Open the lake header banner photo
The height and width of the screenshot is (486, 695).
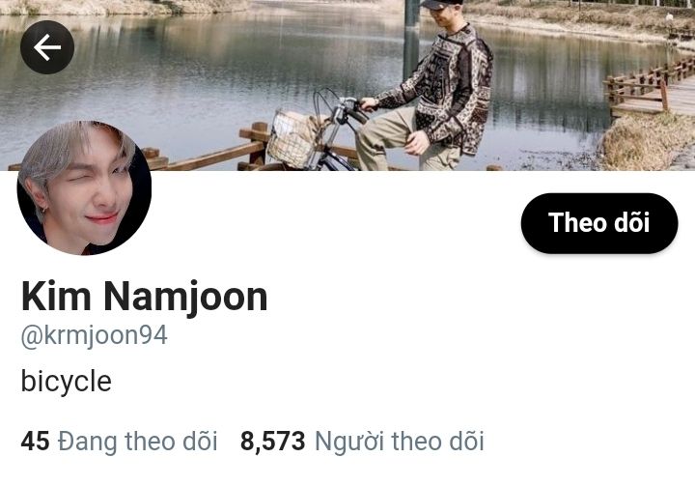347,85
